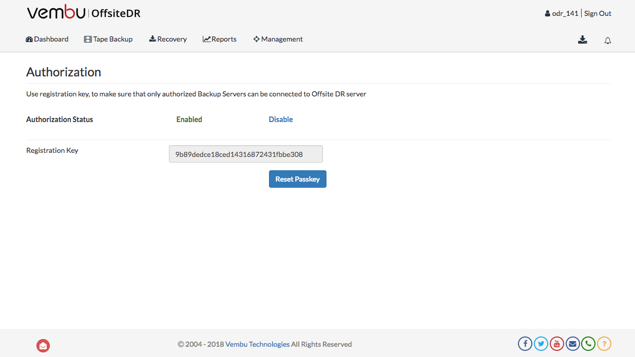Click the red mail icon bottom left
The height and width of the screenshot is (357, 635).
43,346
